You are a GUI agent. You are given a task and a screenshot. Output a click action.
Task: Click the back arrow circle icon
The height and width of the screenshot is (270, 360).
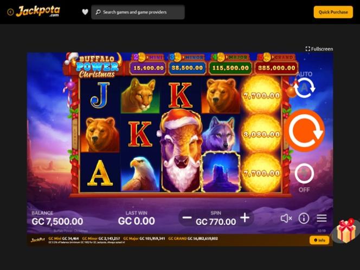pos(10,12)
